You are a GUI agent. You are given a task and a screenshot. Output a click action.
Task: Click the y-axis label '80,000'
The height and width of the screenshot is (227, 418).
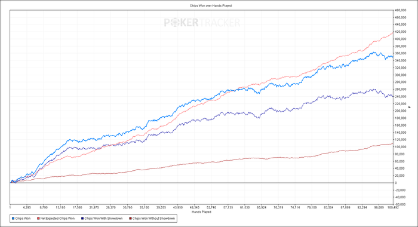[x=400, y=154]
